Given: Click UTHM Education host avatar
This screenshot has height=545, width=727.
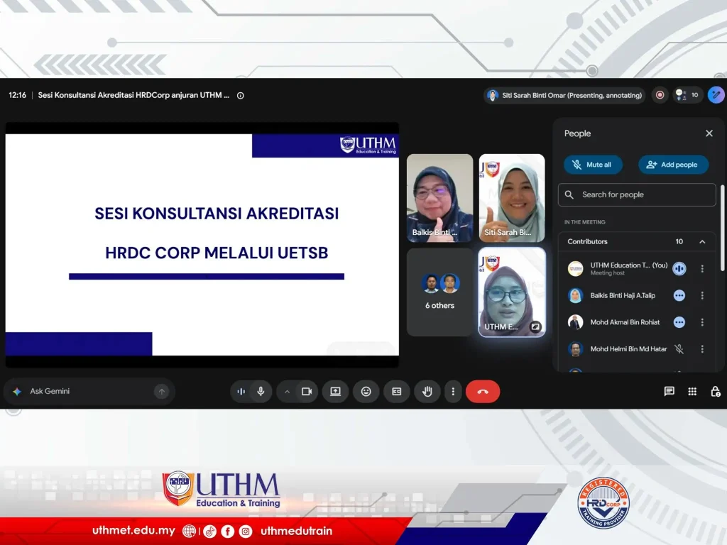Looking at the screenshot, I should [575, 268].
